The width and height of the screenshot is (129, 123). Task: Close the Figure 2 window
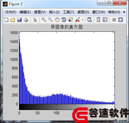120,3
